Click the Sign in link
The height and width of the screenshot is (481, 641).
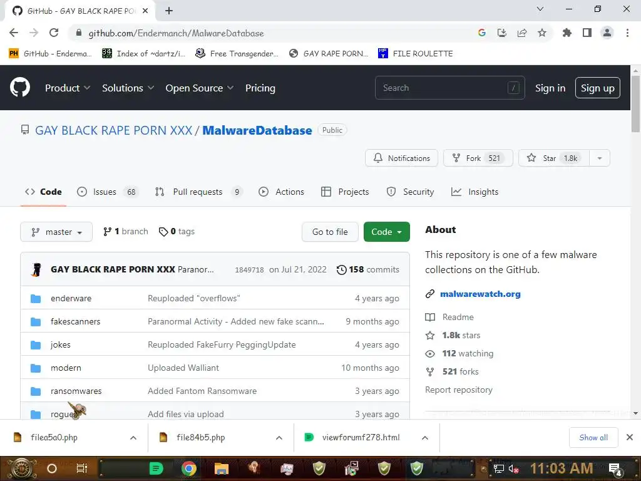point(550,88)
